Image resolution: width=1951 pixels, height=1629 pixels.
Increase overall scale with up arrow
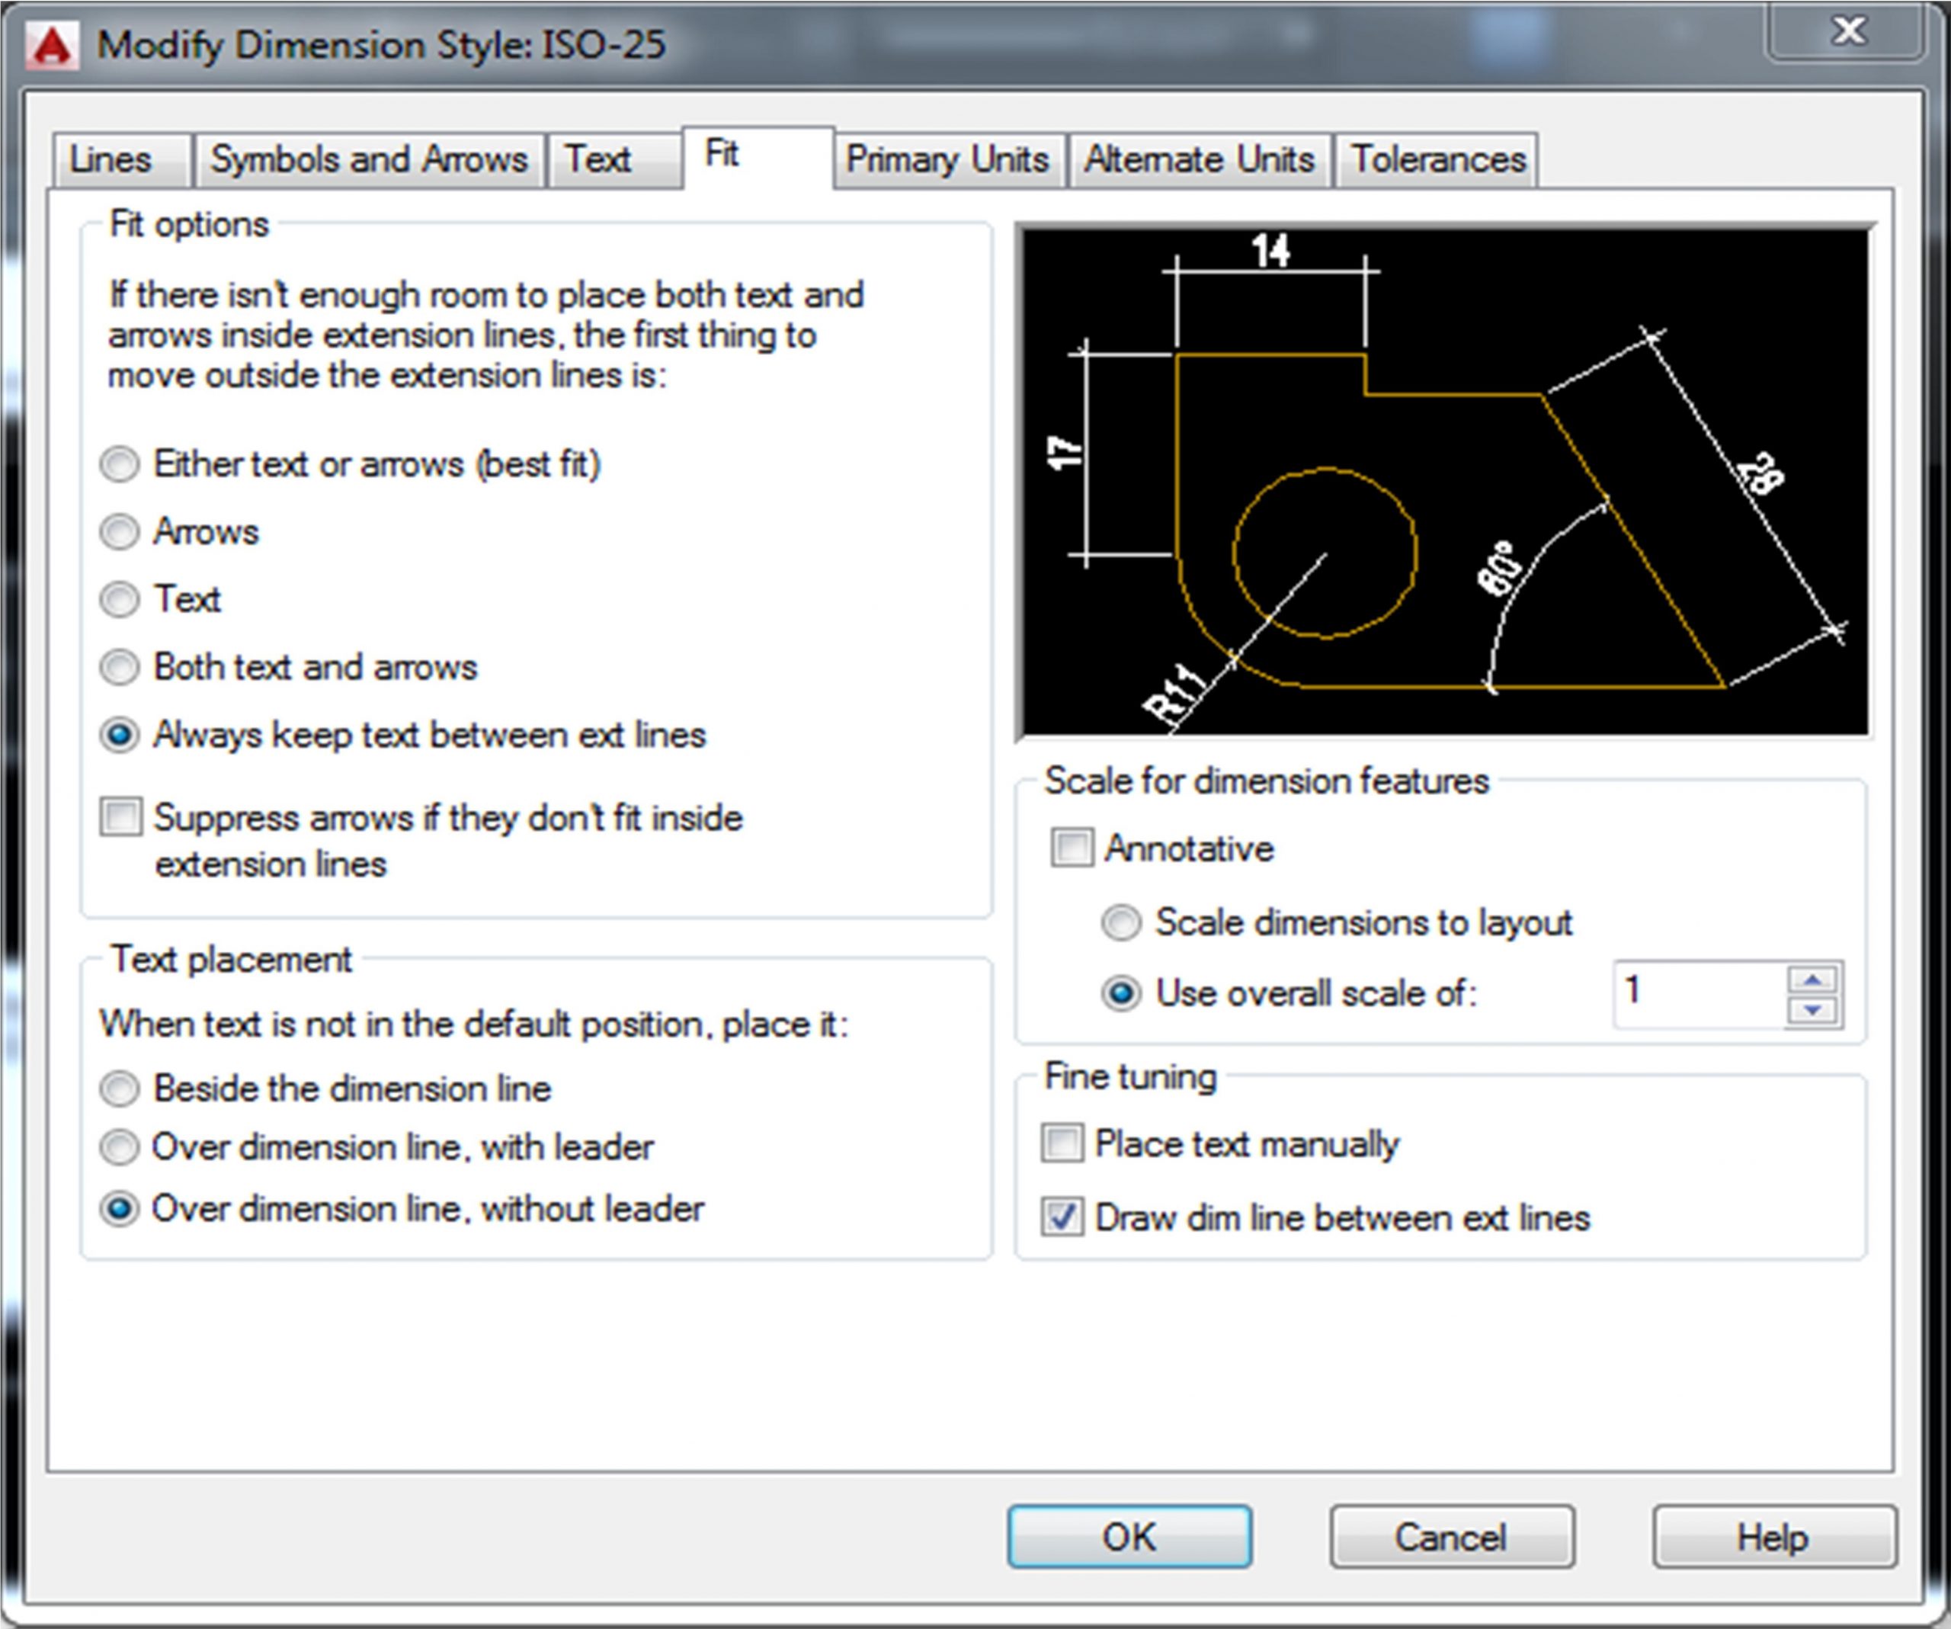(1812, 980)
